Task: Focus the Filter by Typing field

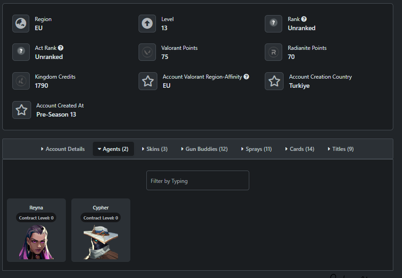Action: click(x=198, y=180)
